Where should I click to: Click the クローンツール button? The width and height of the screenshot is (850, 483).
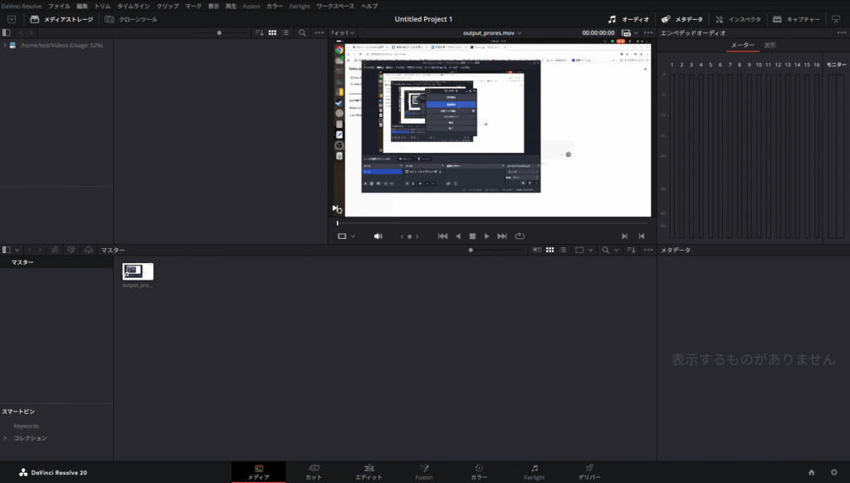[132, 19]
